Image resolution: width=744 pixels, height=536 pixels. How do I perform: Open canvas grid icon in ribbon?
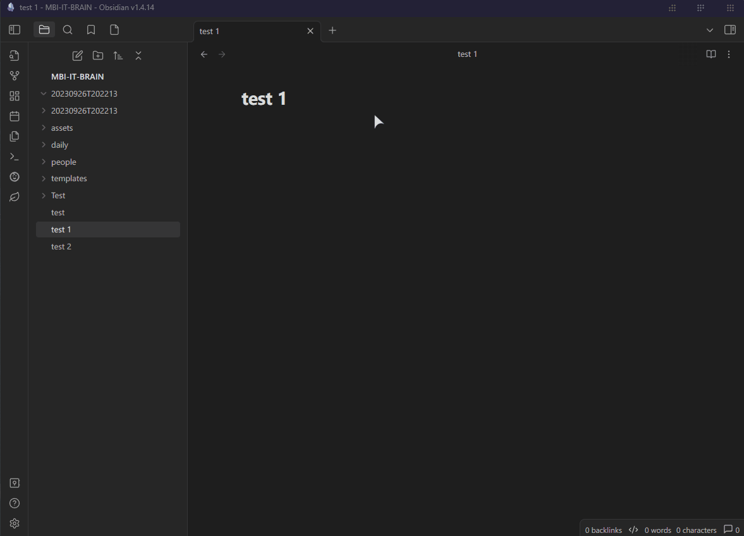pyautogui.click(x=15, y=96)
